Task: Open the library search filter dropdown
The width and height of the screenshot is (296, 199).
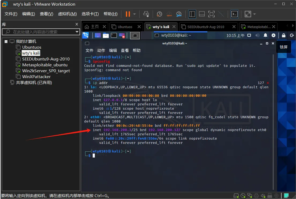Action: (77, 32)
